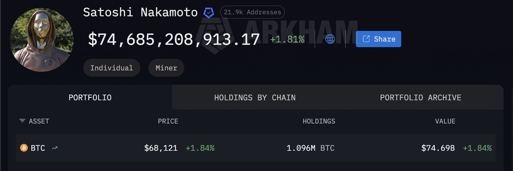Select the Miner tag
This screenshot has height=171, width=513.
coord(166,68)
